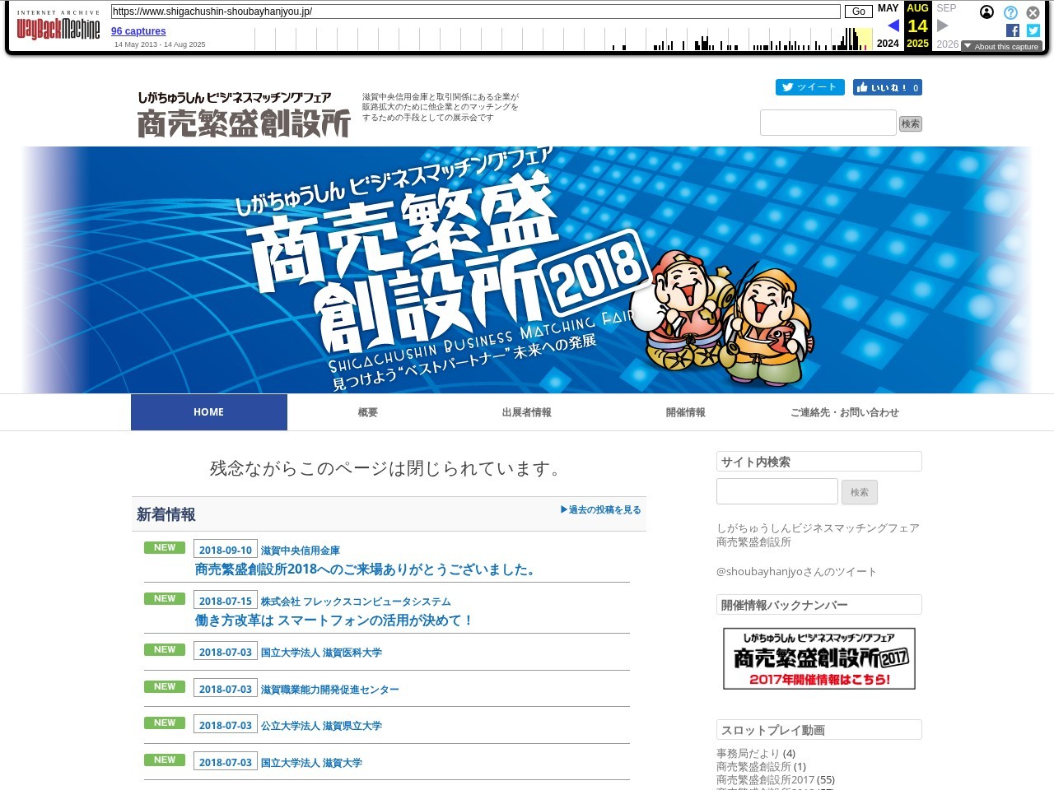Image resolution: width=1054 pixels, height=790 pixels.
Task: Expand the About this capture dropdown
Action: [x=1001, y=47]
